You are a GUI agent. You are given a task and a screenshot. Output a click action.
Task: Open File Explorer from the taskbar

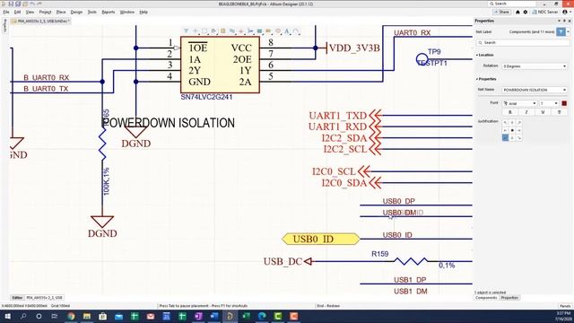tap(87, 316)
